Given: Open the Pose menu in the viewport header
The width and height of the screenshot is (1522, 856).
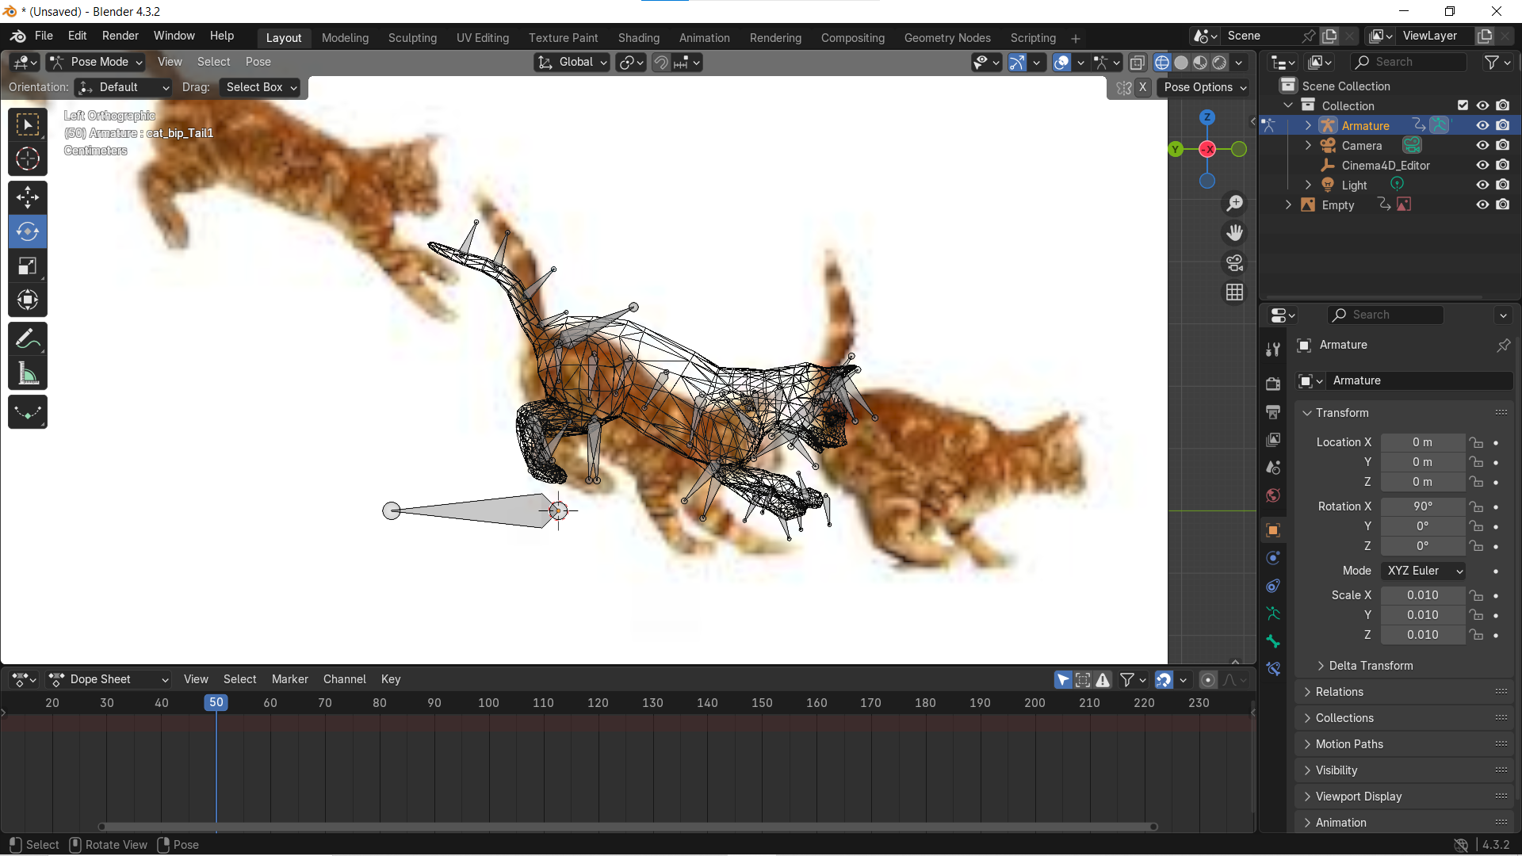Looking at the screenshot, I should coord(258,62).
